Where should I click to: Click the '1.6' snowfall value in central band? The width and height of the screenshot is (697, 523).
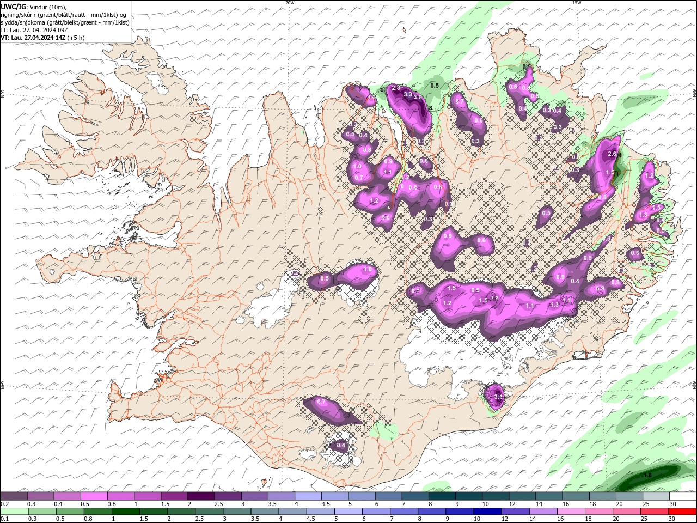point(494,298)
